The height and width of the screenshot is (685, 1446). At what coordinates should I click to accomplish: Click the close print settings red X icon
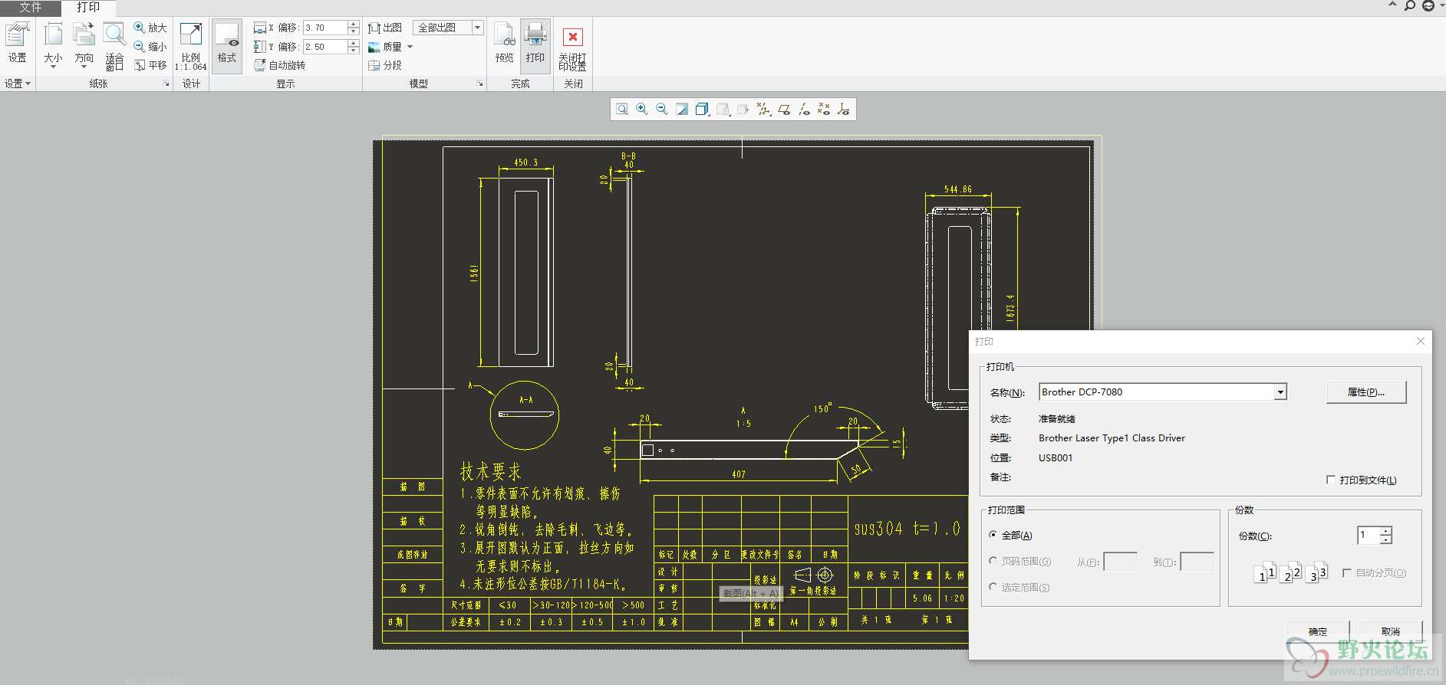tap(572, 38)
